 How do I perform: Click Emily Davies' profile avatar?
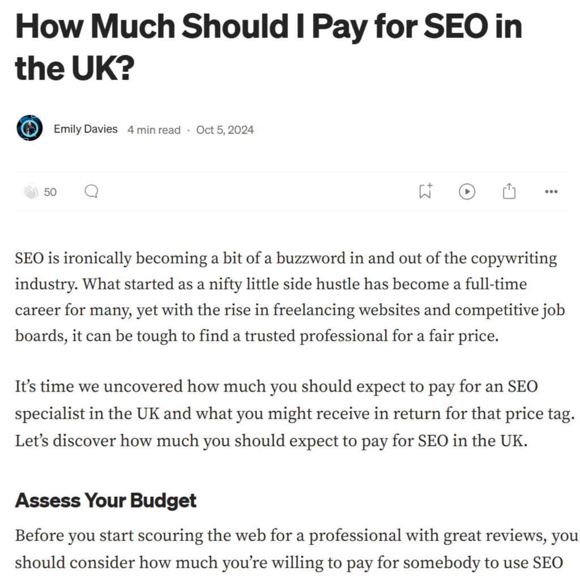click(29, 129)
